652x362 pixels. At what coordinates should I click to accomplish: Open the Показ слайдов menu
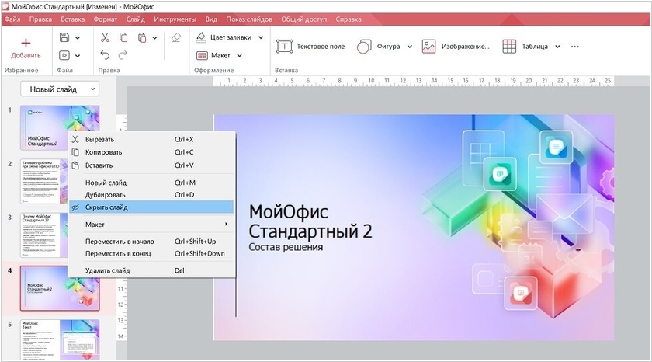coord(250,18)
